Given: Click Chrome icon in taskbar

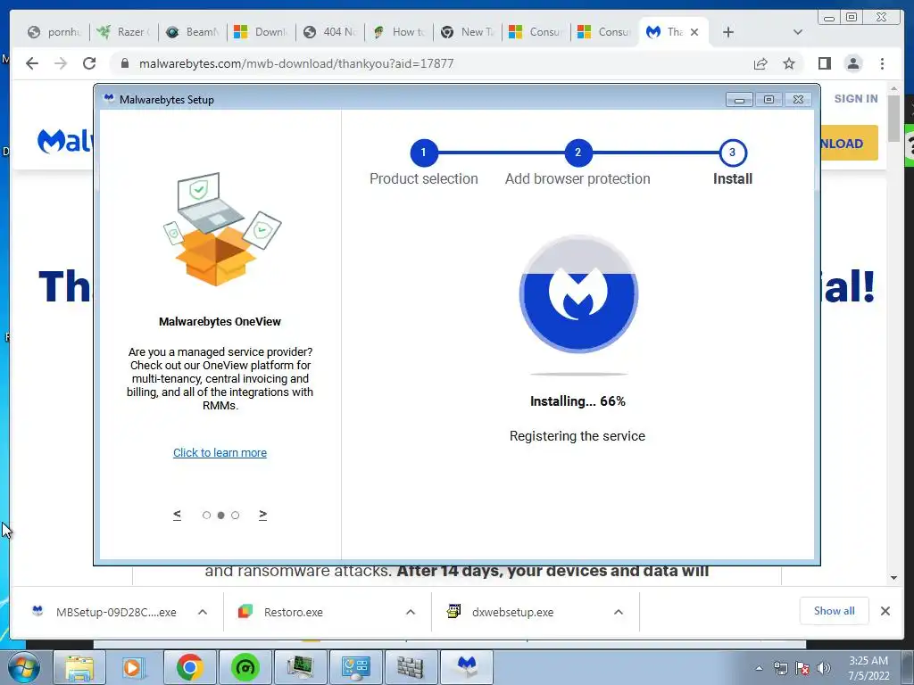Looking at the screenshot, I should 189,667.
